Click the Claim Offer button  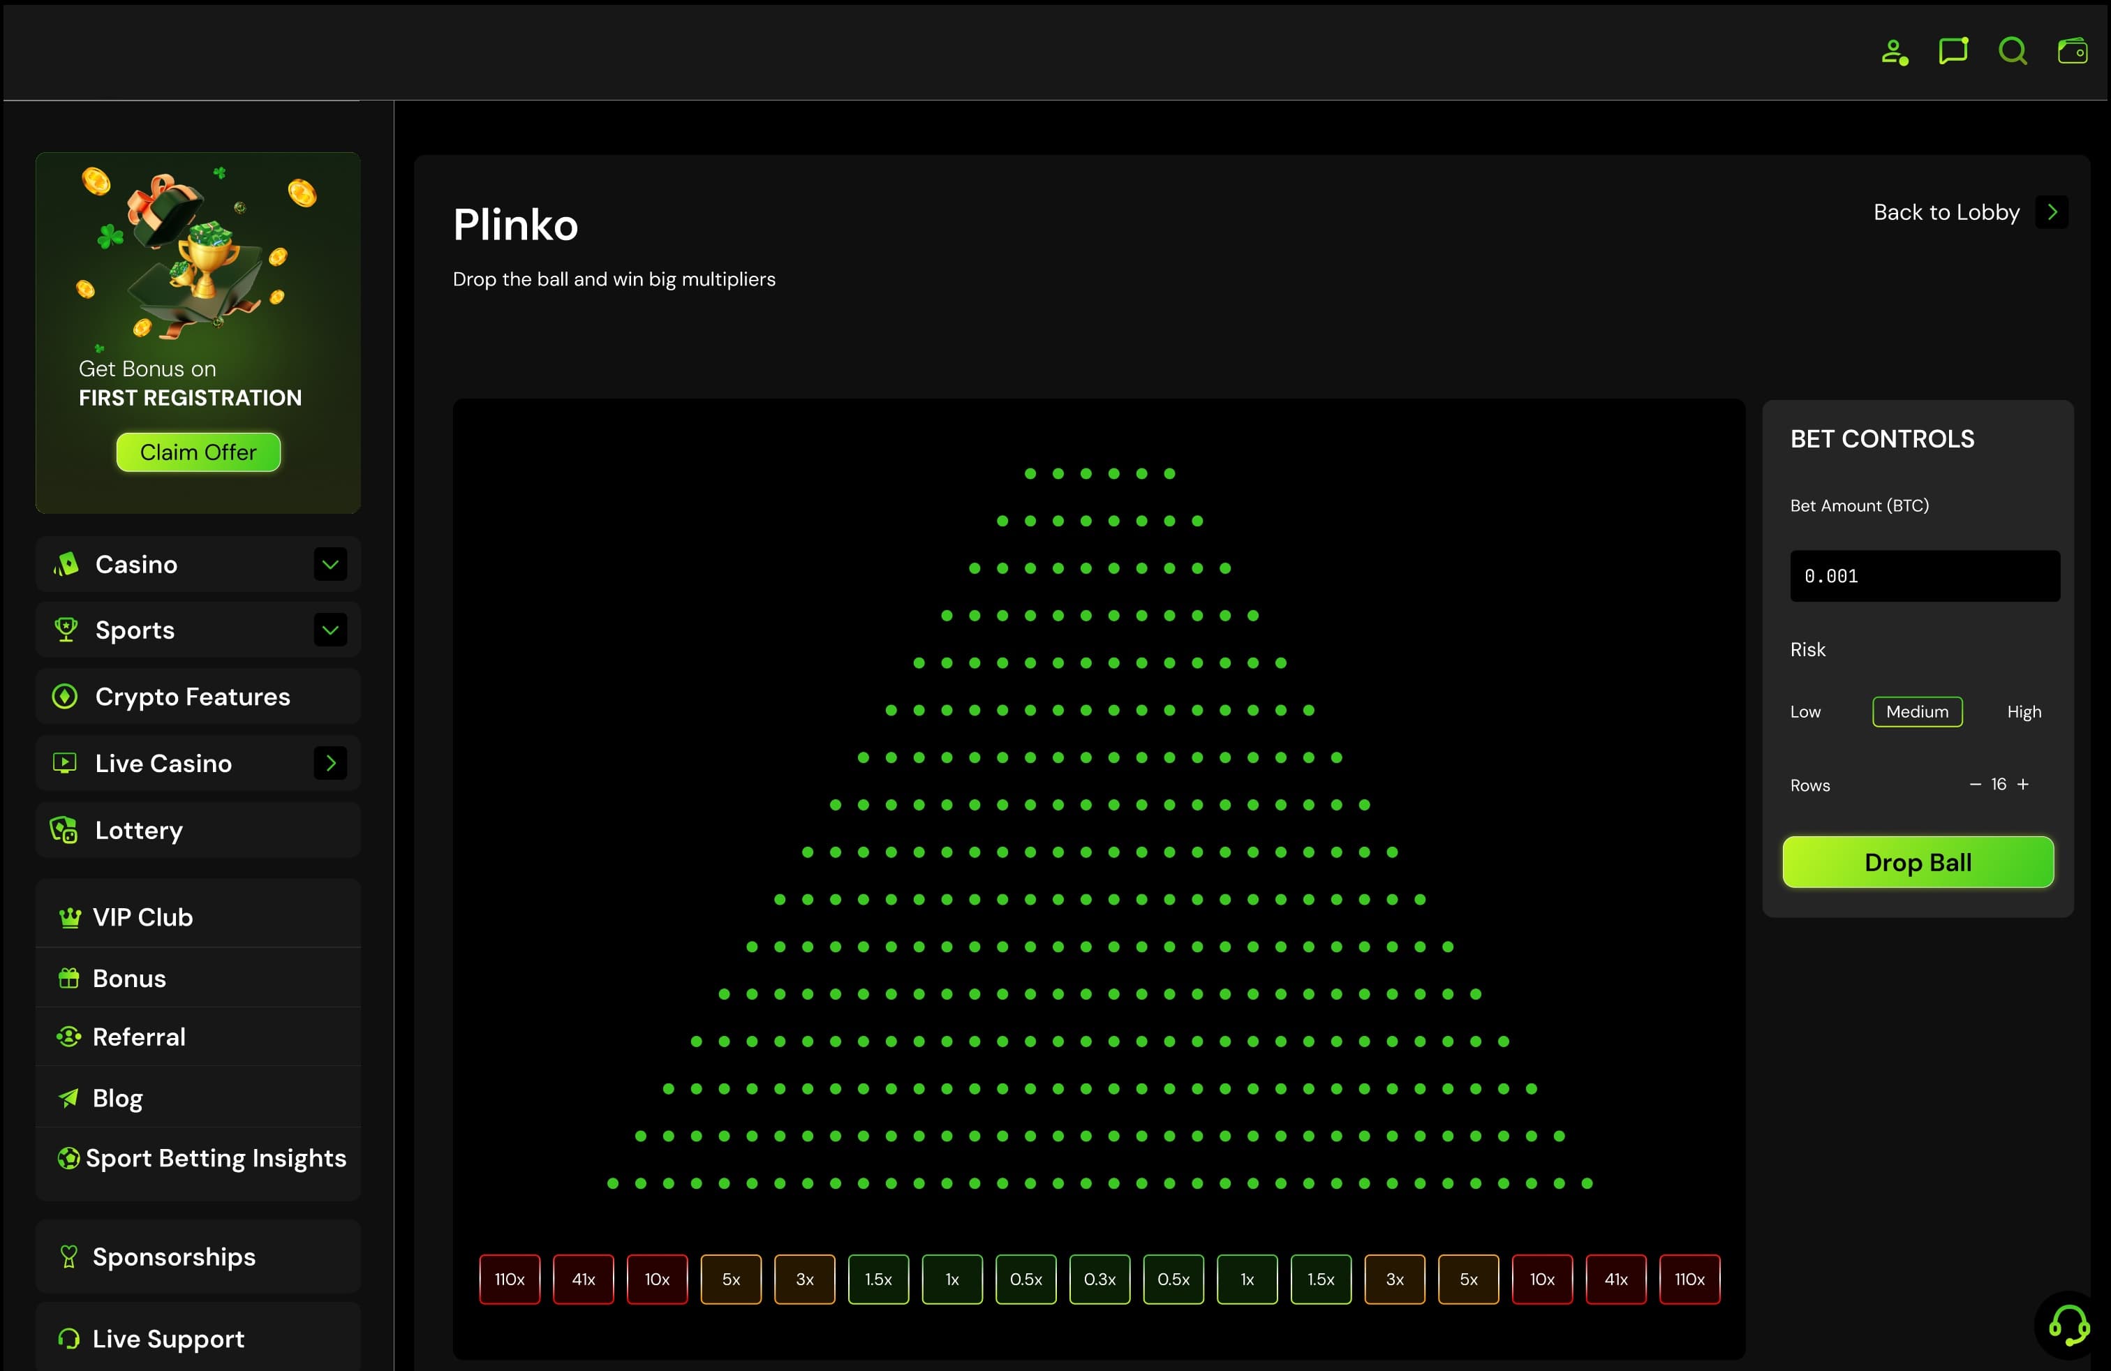pos(198,452)
